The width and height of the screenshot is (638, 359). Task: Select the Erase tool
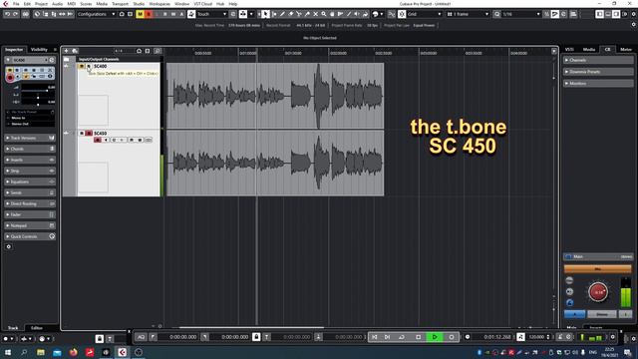[x=290, y=14]
